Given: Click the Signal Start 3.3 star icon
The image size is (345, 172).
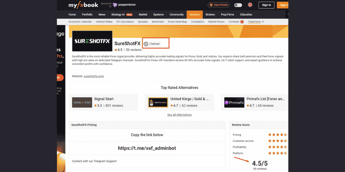Looking at the screenshot, I should [95, 105].
